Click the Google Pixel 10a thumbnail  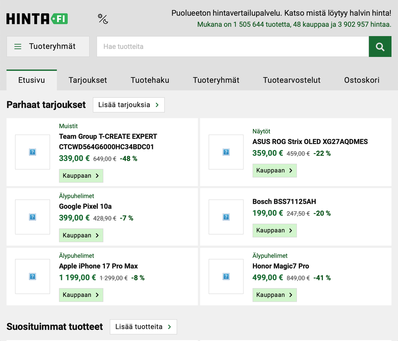coord(33,217)
